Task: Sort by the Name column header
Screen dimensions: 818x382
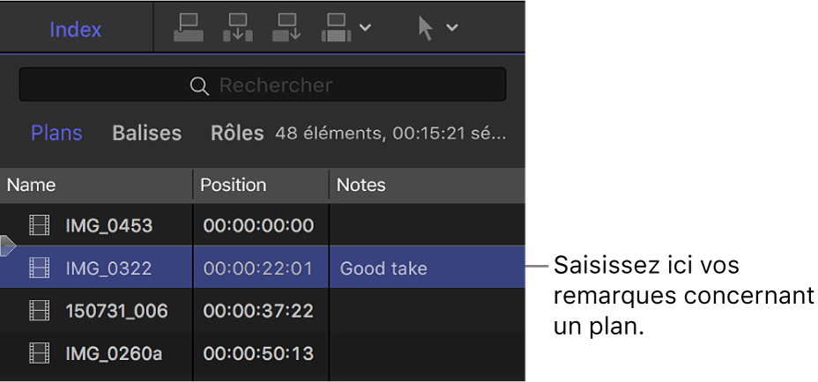Action: click(32, 185)
